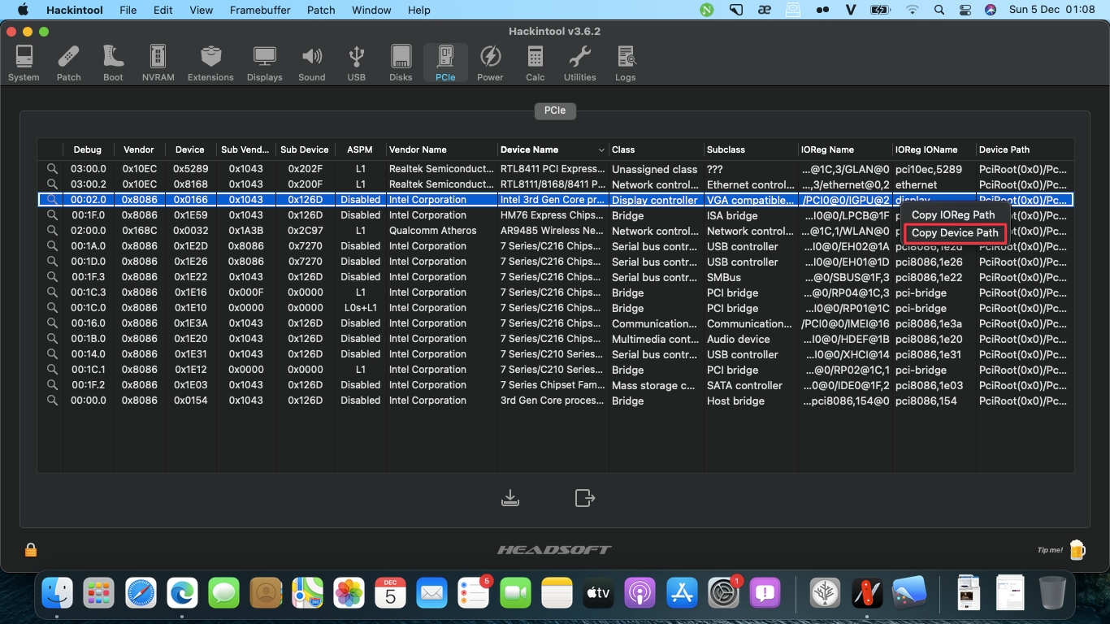This screenshot has width=1110, height=624.
Task: Click the Tip me beer icon
Action: pos(1077,550)
